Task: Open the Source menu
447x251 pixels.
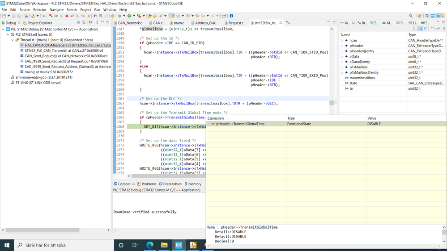Action: [x=25, y=10]
